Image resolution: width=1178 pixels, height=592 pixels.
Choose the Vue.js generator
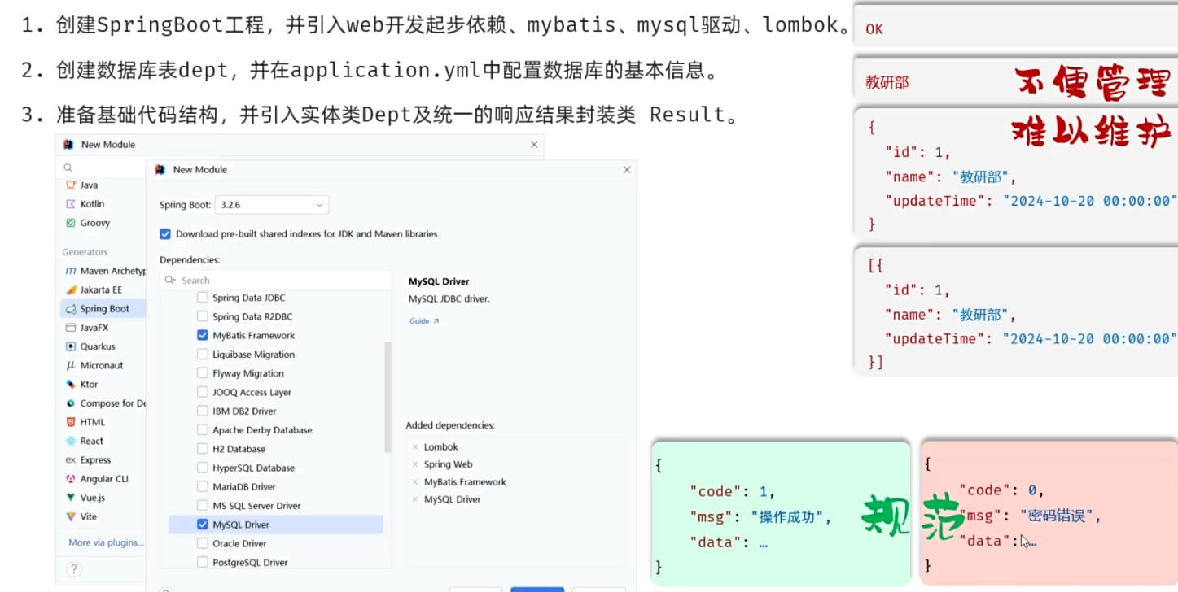[x=85, y=498]
